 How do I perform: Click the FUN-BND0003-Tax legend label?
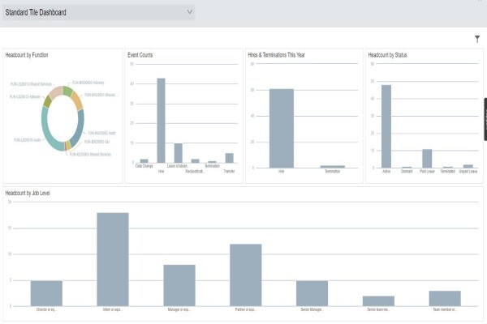tap(97, 142)
